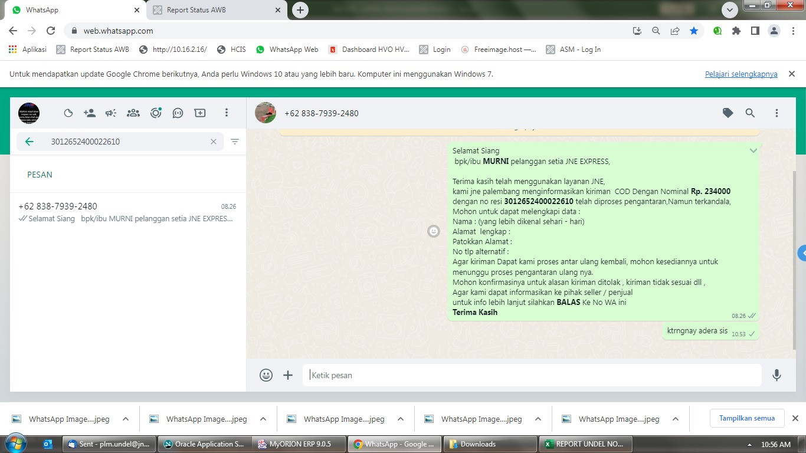Click the address bar showing web.whatsapp.com
The image size is (806, 453).
348,31
